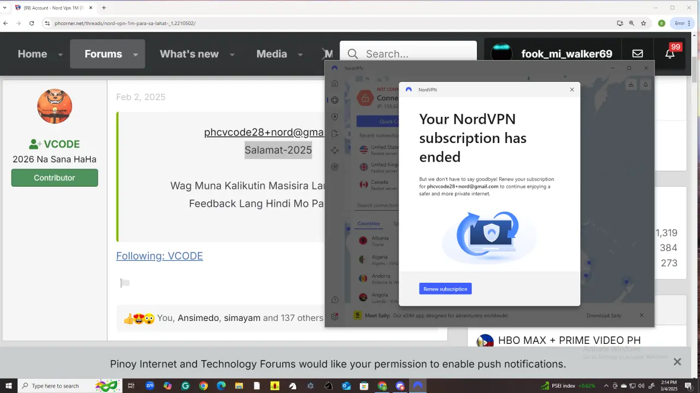700x393 pixels.
Task: Open the Chrome profile avatar
Action: pyautogui.click(x=661, y=23)
